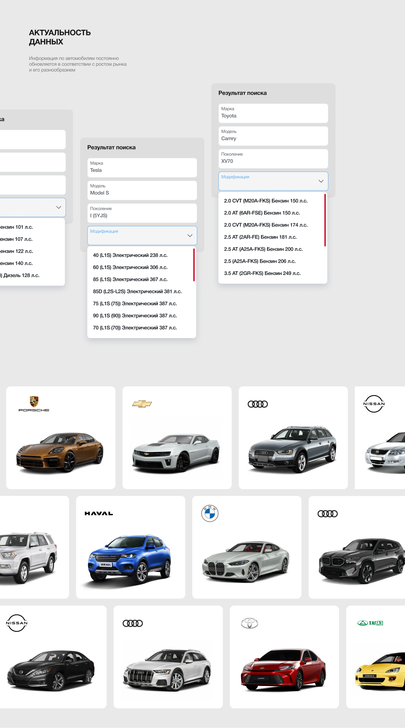Image resolution: width=405 pixels, height=728 pixels.
Task: Select 3.5 AT (2GR-FKS) Бензин 249 л.с.
Action: point(262,273)
